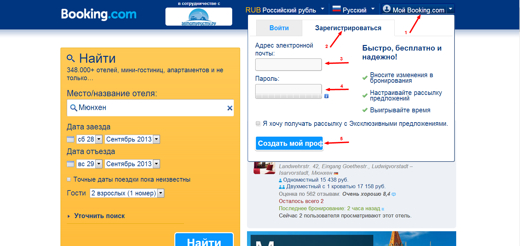Click the review score comment icon

tap(394, 194)
